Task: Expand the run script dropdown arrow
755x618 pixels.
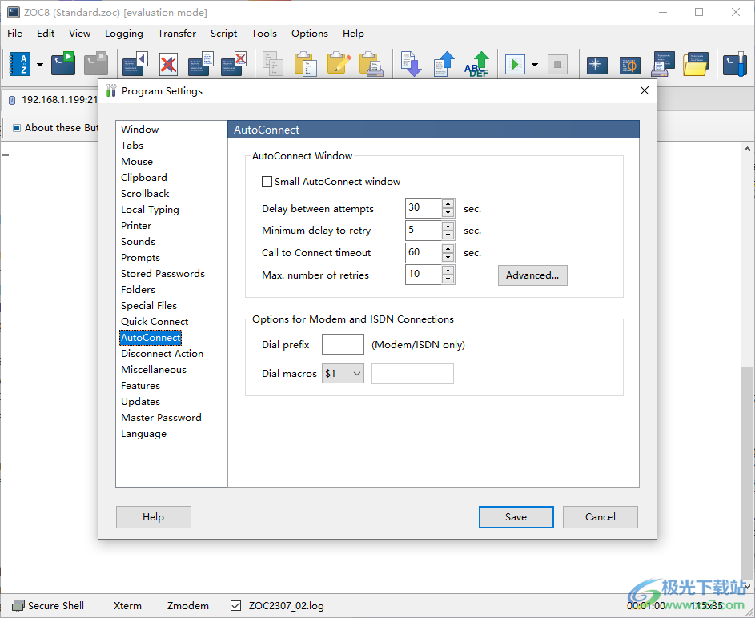Action: coord(534,65)
